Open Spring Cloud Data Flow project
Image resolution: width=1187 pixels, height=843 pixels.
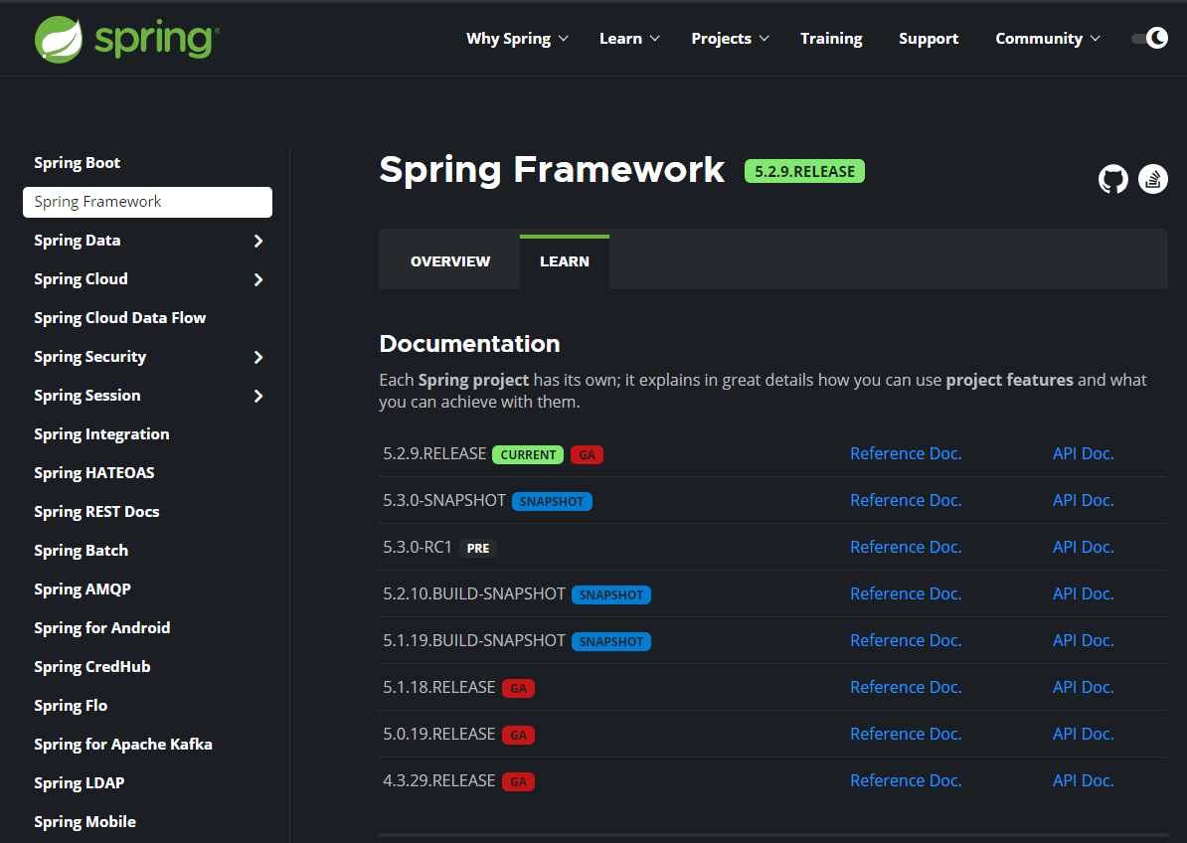(x=119, y=318)
